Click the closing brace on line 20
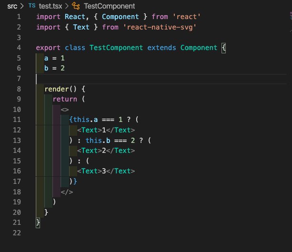This screenshot has width=292, height=252. (46, 212)
